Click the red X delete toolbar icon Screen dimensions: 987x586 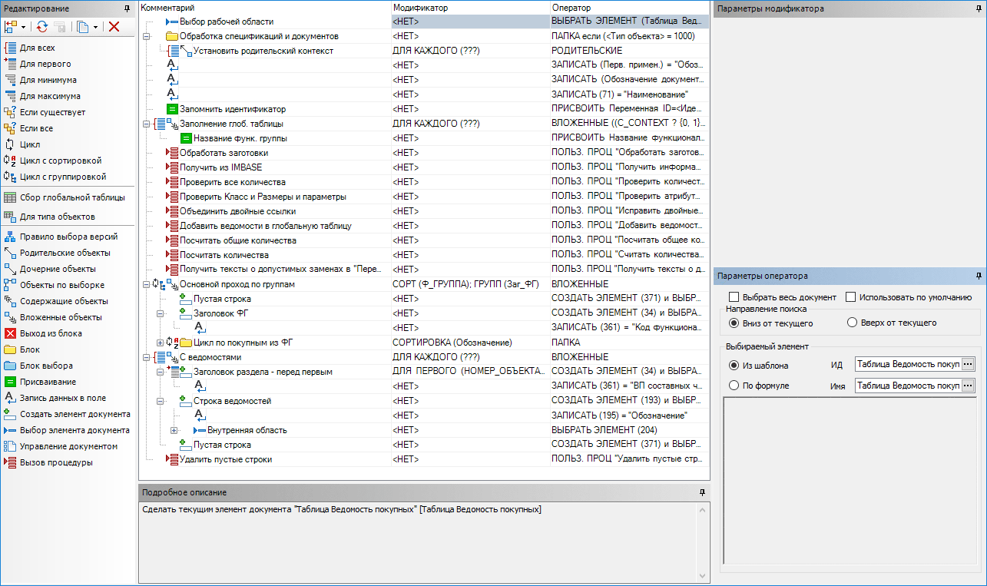(x=114, y=27)
